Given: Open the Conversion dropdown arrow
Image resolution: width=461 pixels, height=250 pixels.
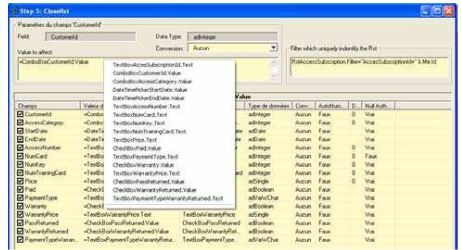Looking at the screenshot, I should (x=274, y=48).
